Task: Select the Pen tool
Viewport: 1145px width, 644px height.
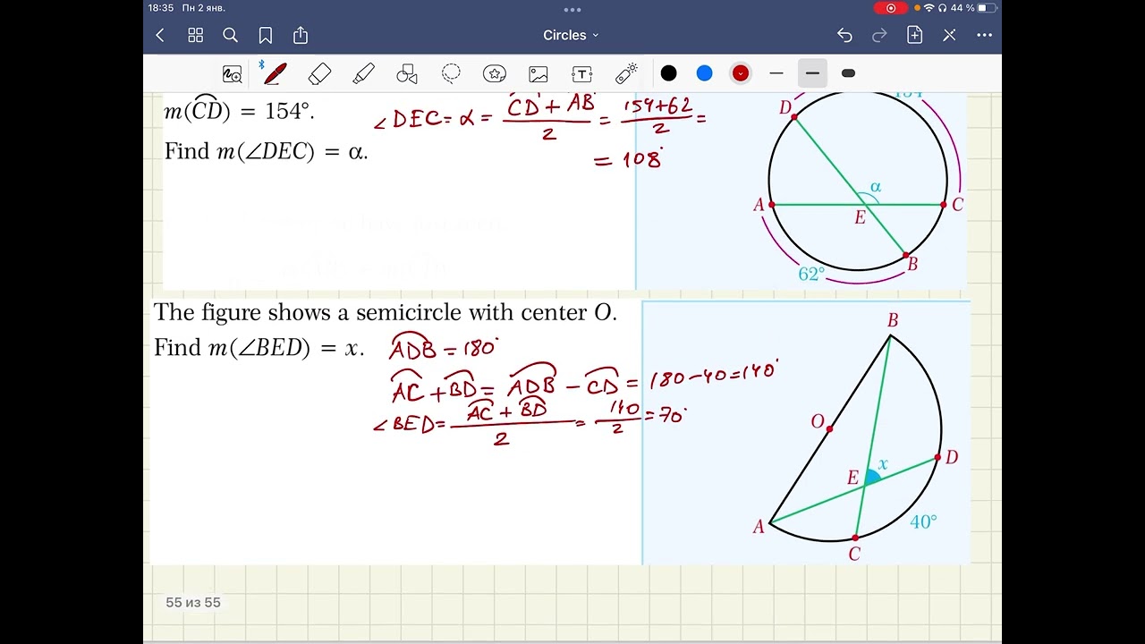Action: [275, 73]
